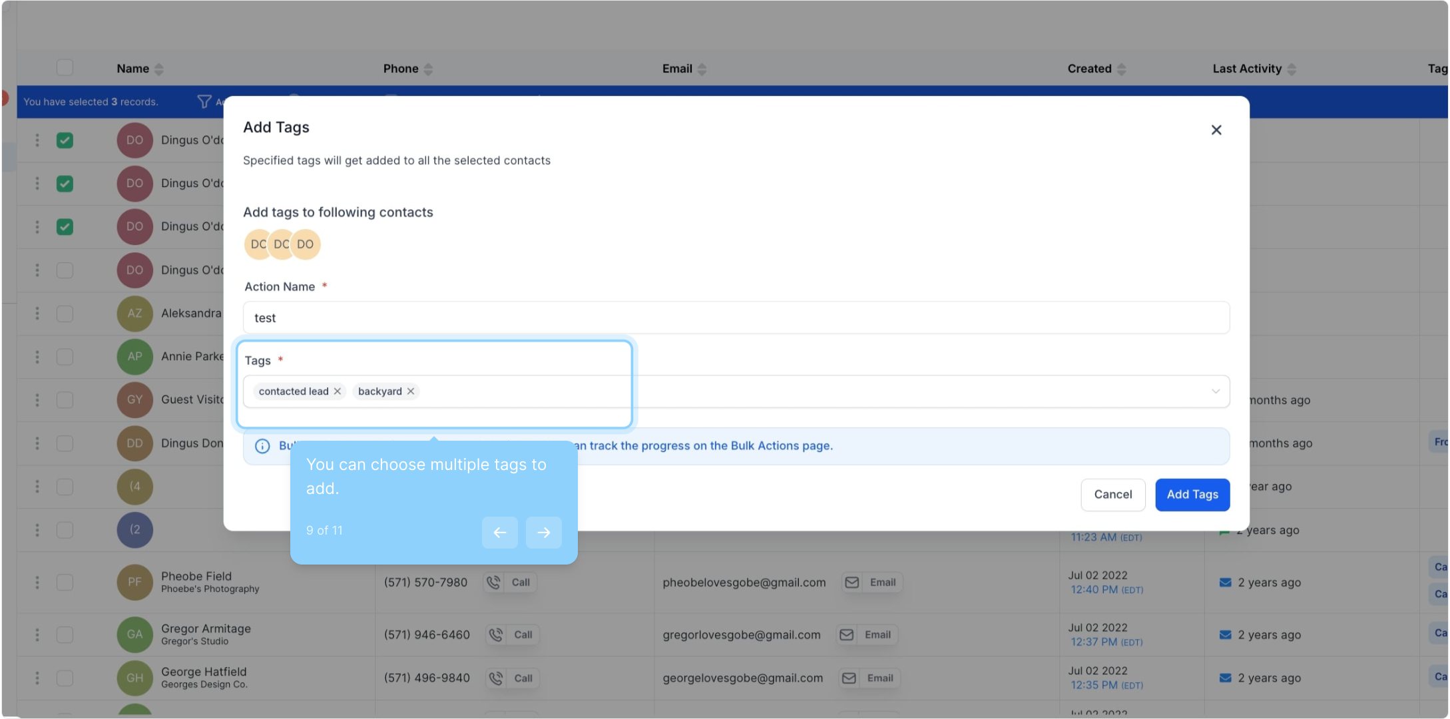
Task: Remove the 'backyard' tag chip
Action: coord(411,391)
